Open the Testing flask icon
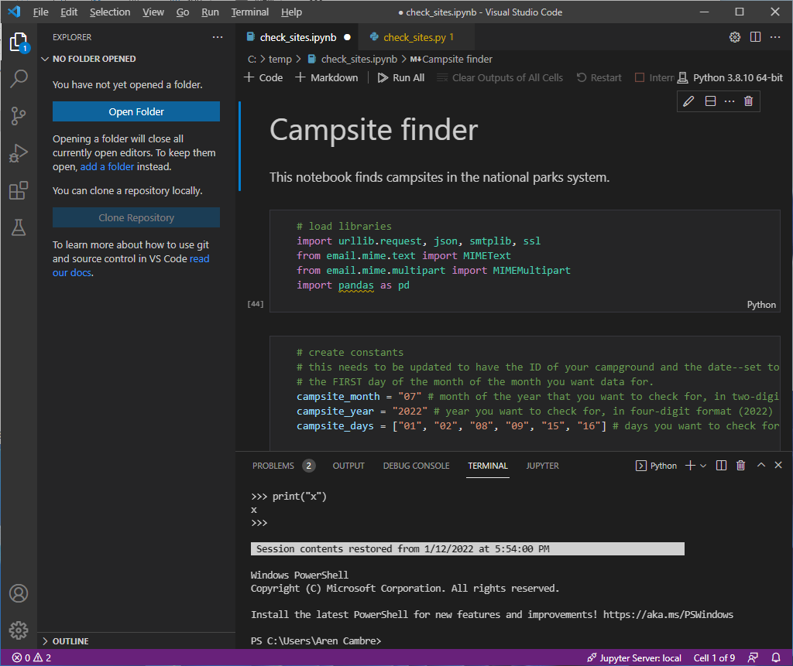Image resolution: width=793 pixels, height=666 pixels. (x=19, y=227)
